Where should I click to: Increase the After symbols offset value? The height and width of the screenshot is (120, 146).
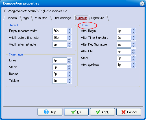tap(134, 64)
